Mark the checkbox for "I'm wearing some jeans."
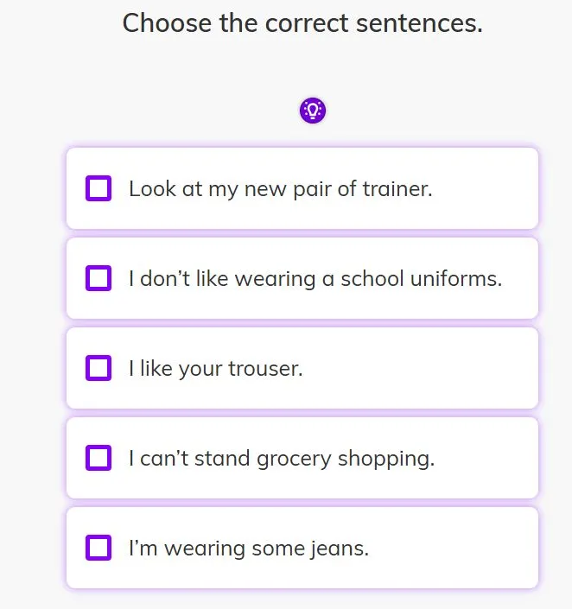 (99, 548)
